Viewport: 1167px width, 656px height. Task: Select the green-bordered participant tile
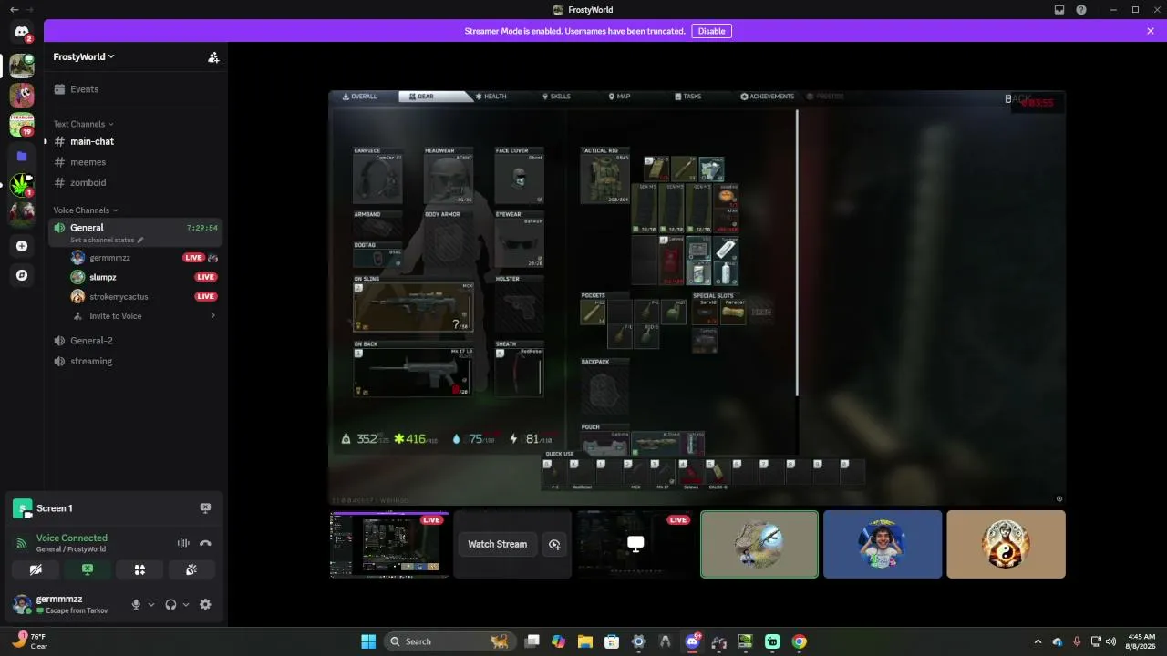(759, 544)
